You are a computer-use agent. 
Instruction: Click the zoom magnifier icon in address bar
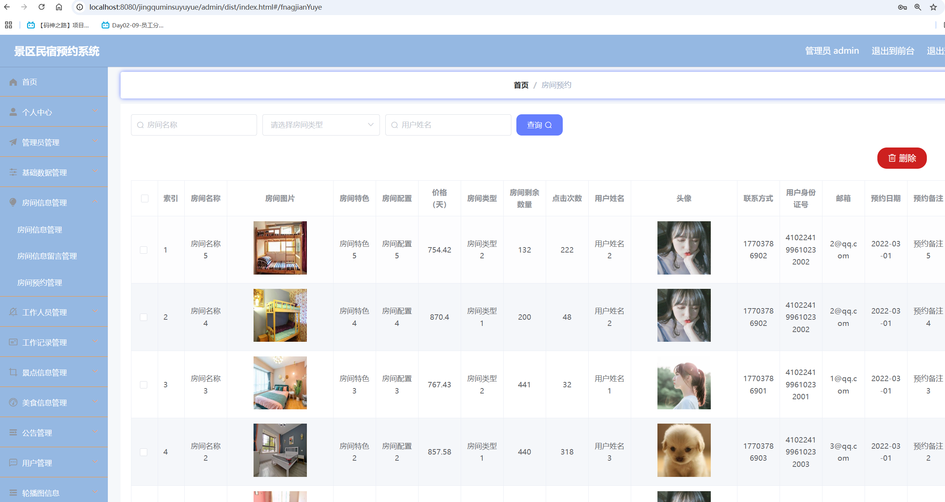click(x=918, y=7)
